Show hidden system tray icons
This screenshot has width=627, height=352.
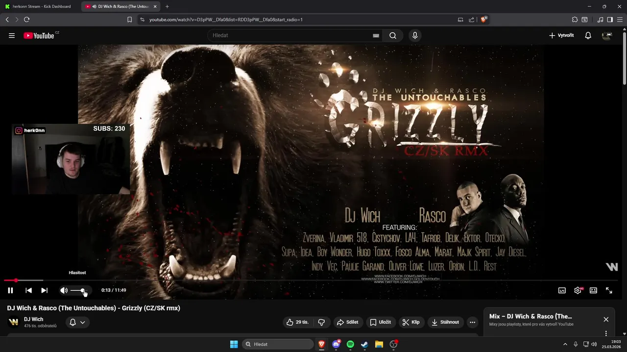pyautogui.click(x=565, y=344)
